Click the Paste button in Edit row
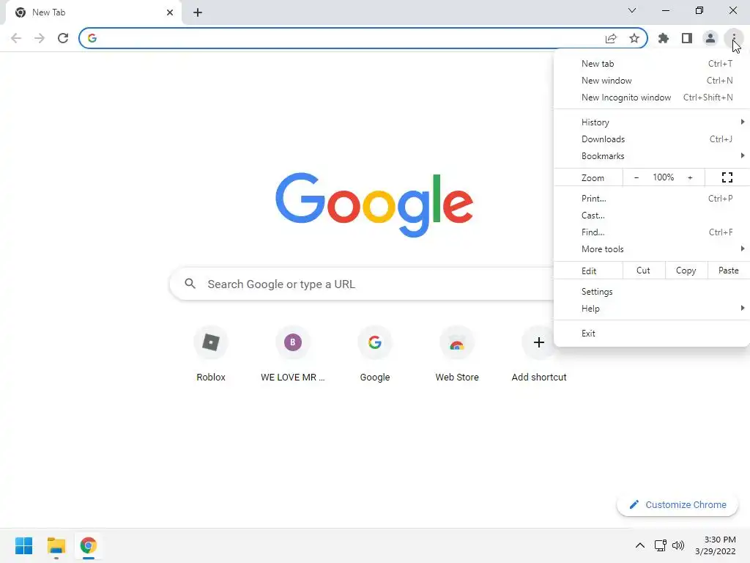750x563 pixels. point(728,271)
